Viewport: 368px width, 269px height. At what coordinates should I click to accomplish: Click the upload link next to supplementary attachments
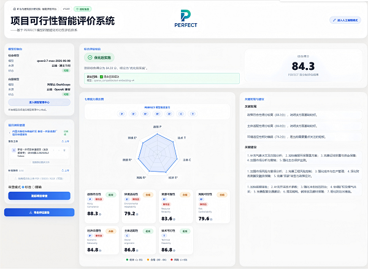click(x=65, y=170)
